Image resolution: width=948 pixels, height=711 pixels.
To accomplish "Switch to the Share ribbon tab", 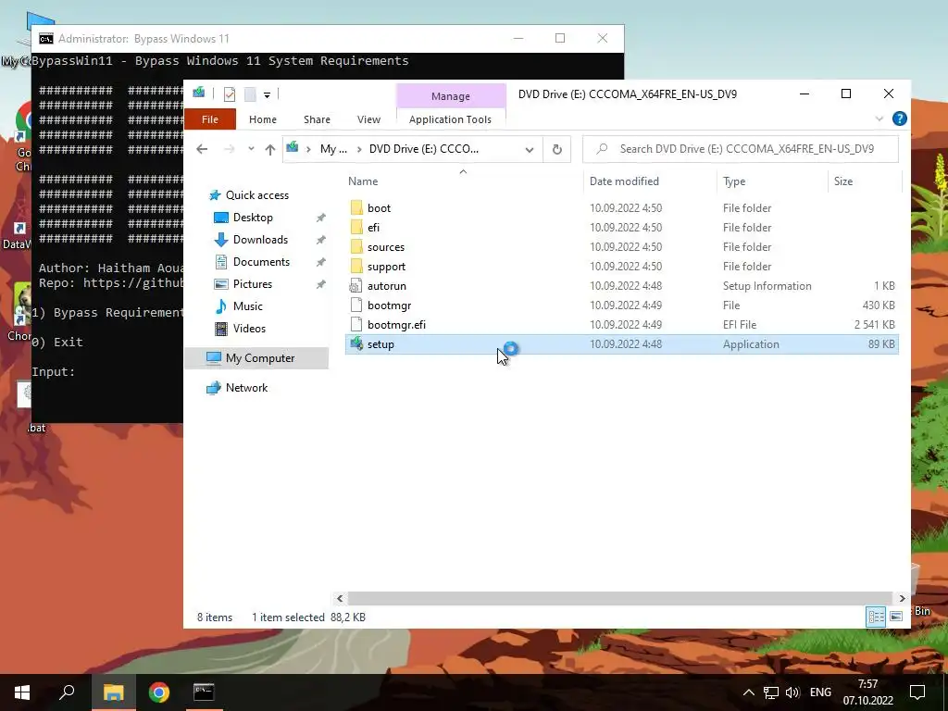I will [317, 119].
